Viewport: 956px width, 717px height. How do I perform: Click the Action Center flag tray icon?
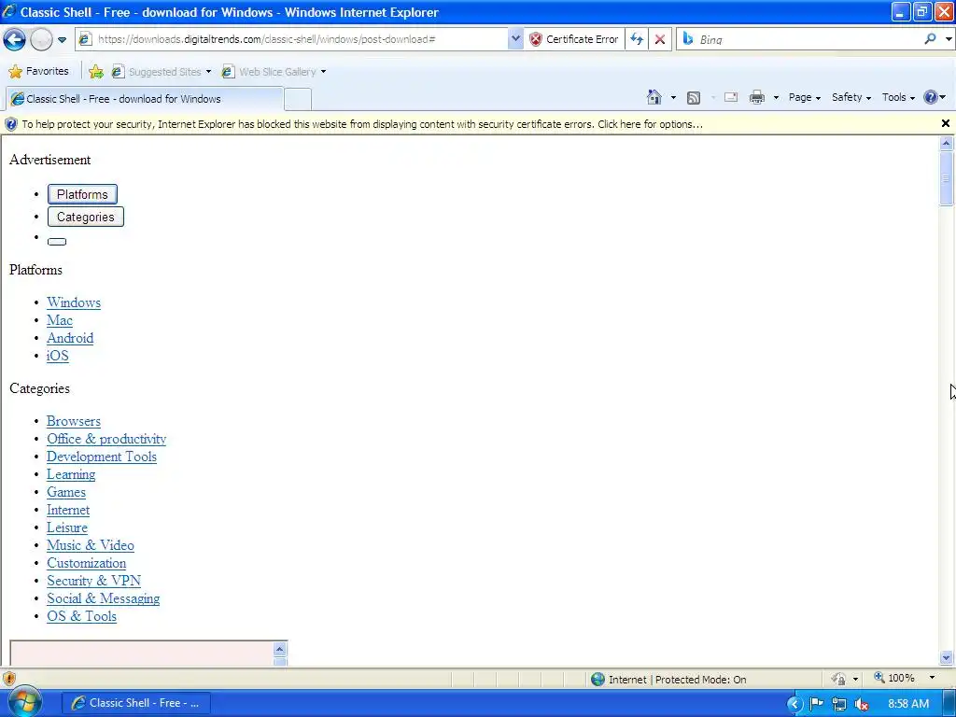(x=816, y=704)
